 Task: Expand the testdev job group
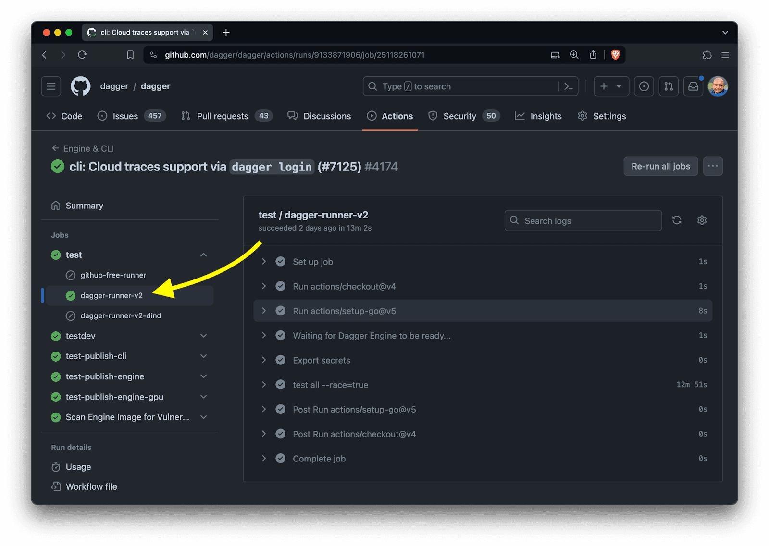[x=204, y=336]
